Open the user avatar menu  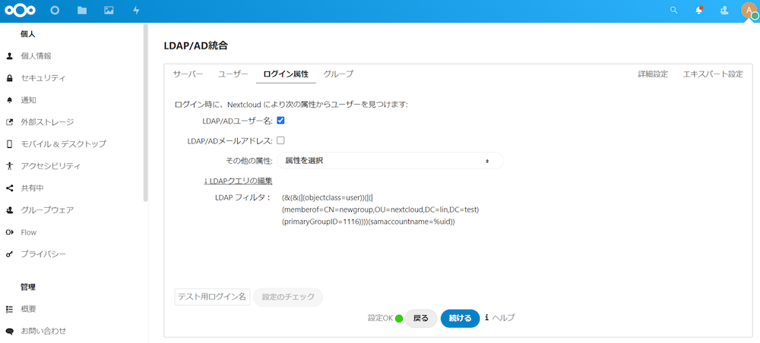click(749, 11)
